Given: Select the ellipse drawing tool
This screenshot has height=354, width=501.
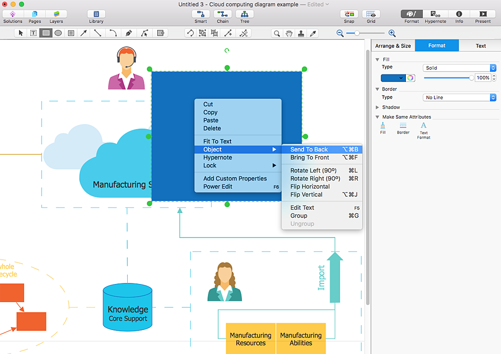Looking at the screenshot, I should (x=58, y=32).
